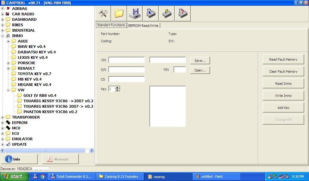The width and height of the screenshot is (309, 181).
Task: Click the open folder toolbar icon
Action: click(x=119, y=13)
